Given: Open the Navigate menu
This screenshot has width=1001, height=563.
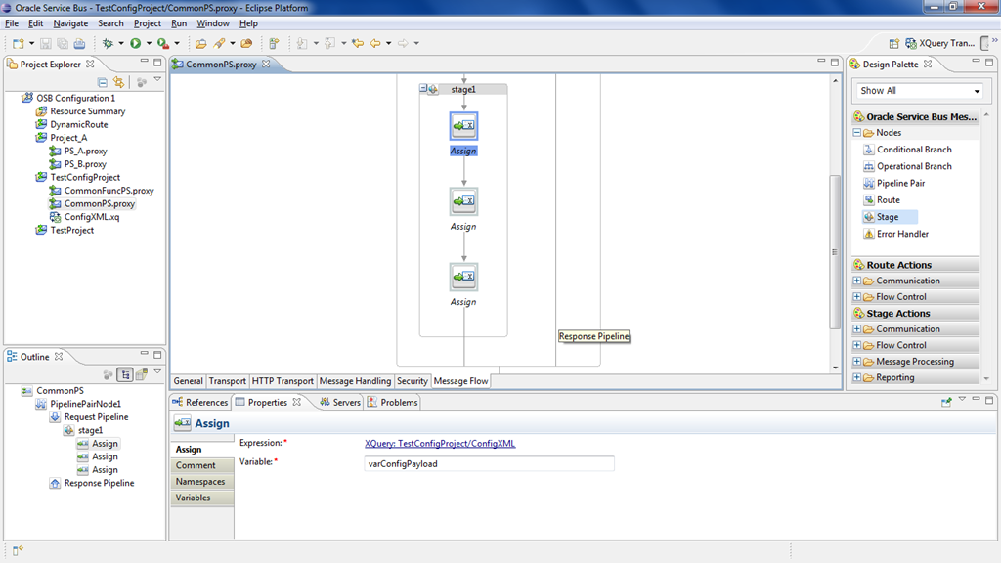Looking at the screenshot, I should [x=70, y=23].
